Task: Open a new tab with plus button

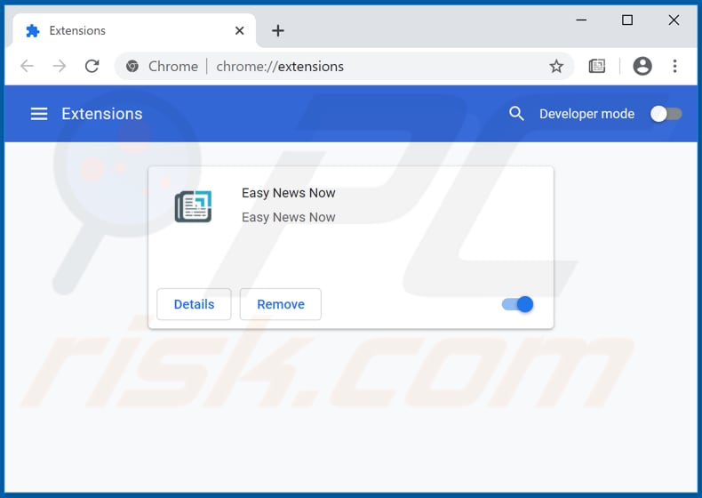Action: (x=277, y=30)
